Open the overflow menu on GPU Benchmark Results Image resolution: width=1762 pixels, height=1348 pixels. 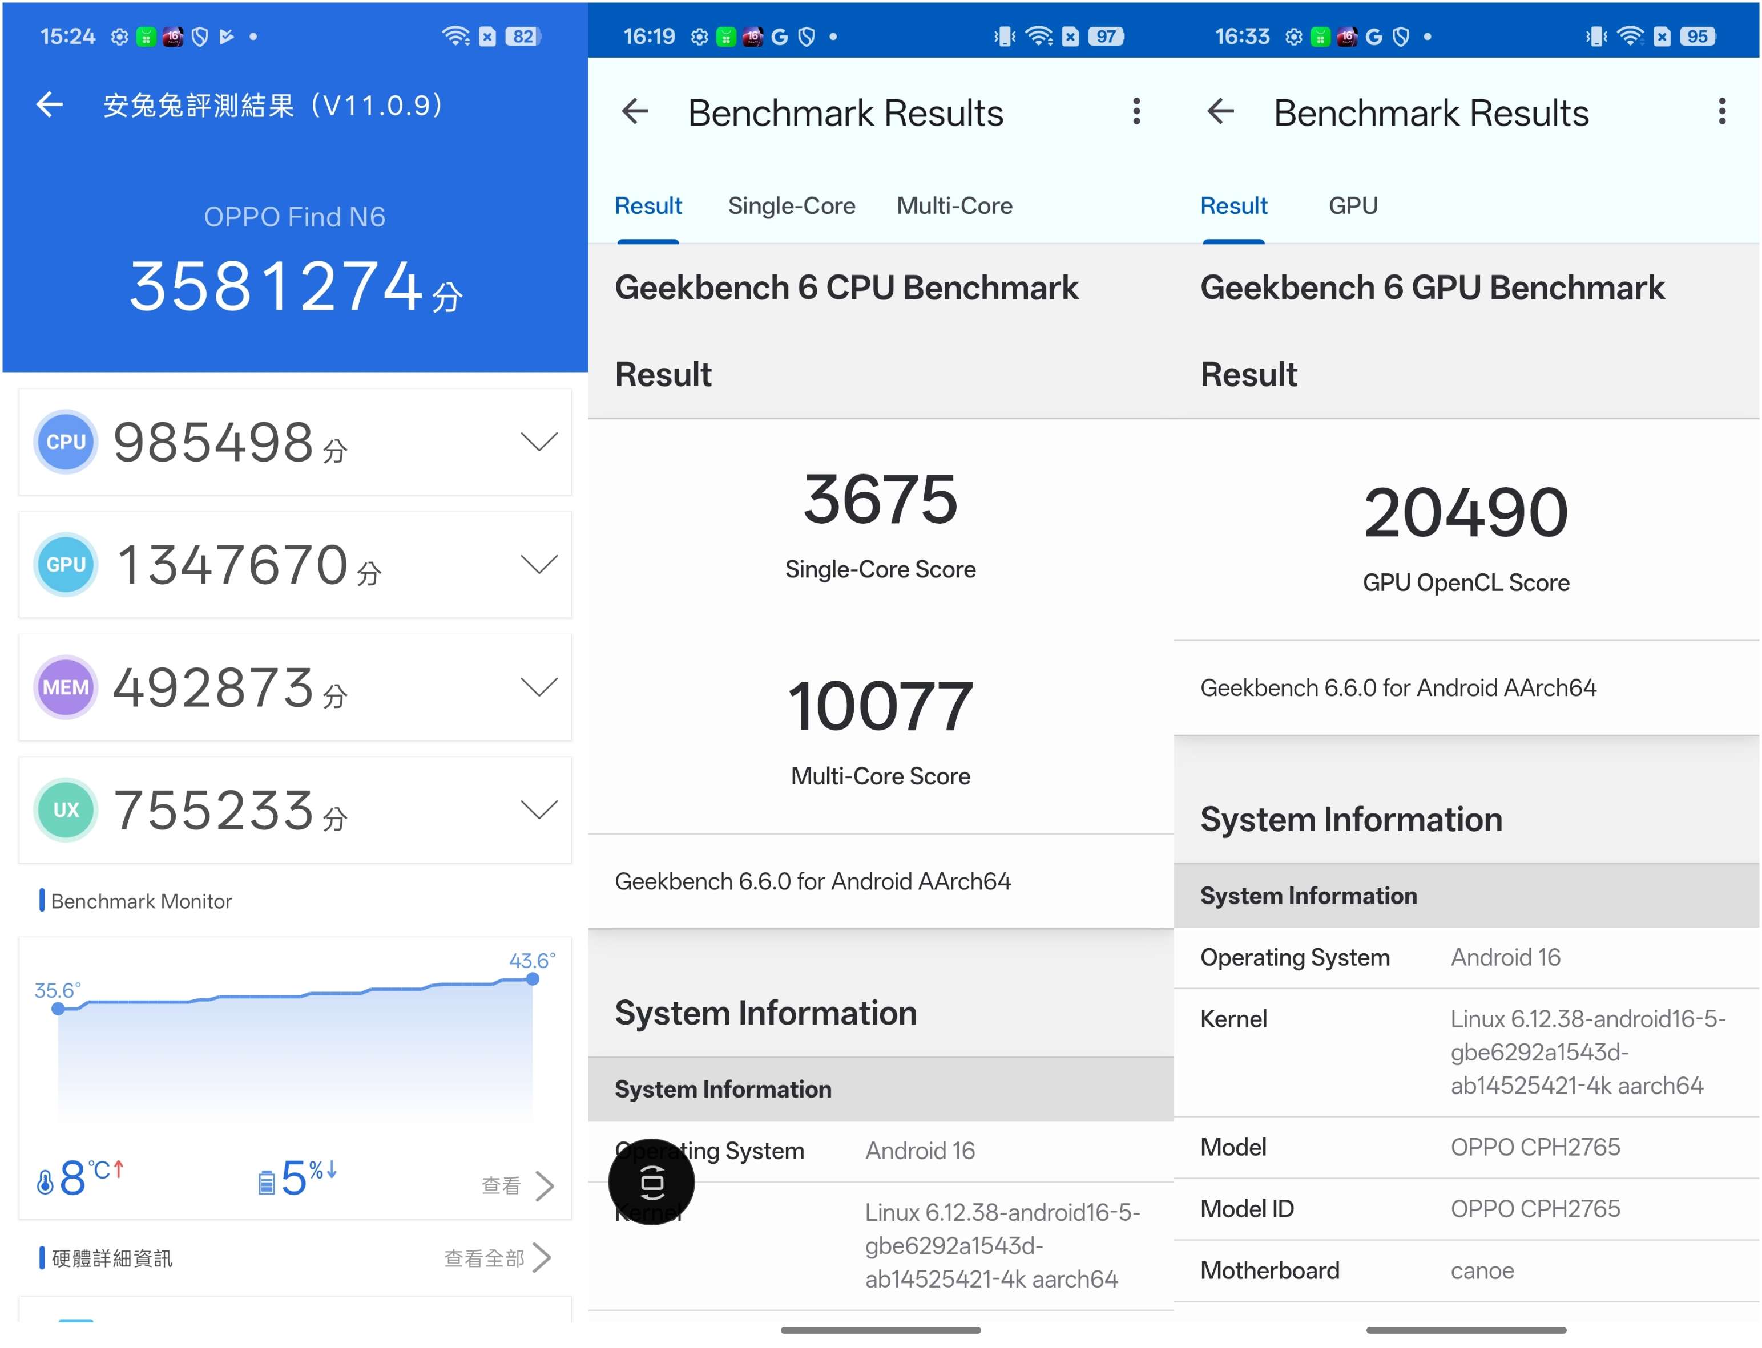click(x=1721, y=112)
